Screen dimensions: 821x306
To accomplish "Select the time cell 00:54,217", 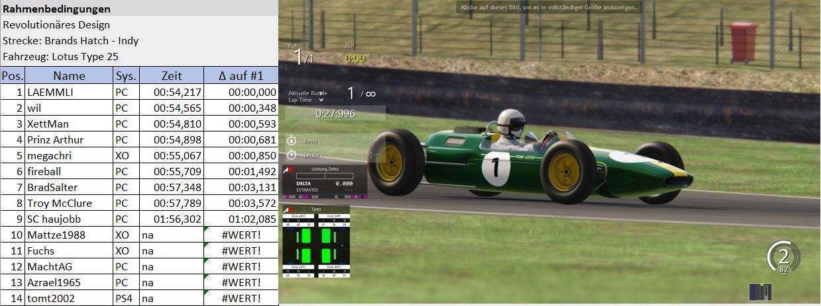I will pos(172,92).
